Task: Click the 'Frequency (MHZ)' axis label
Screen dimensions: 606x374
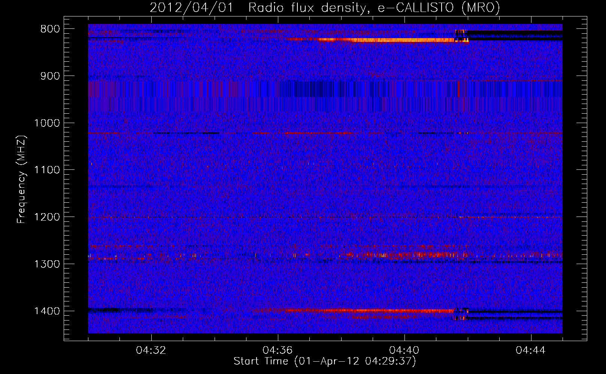Action: [21, 179]
